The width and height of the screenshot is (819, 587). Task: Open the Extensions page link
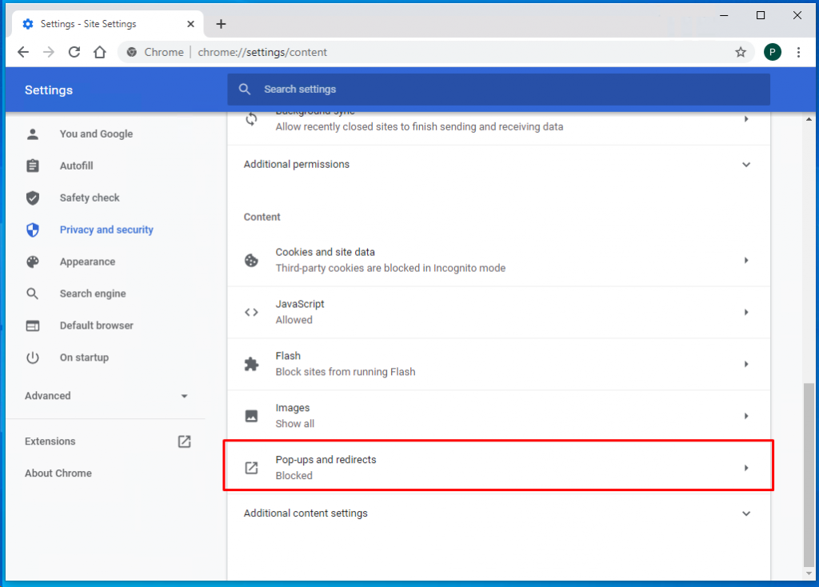coord(50,441)
